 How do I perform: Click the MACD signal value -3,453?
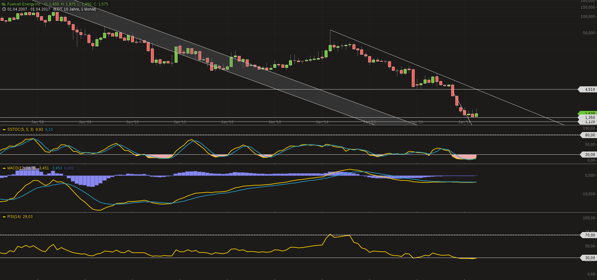coord(56,168)
